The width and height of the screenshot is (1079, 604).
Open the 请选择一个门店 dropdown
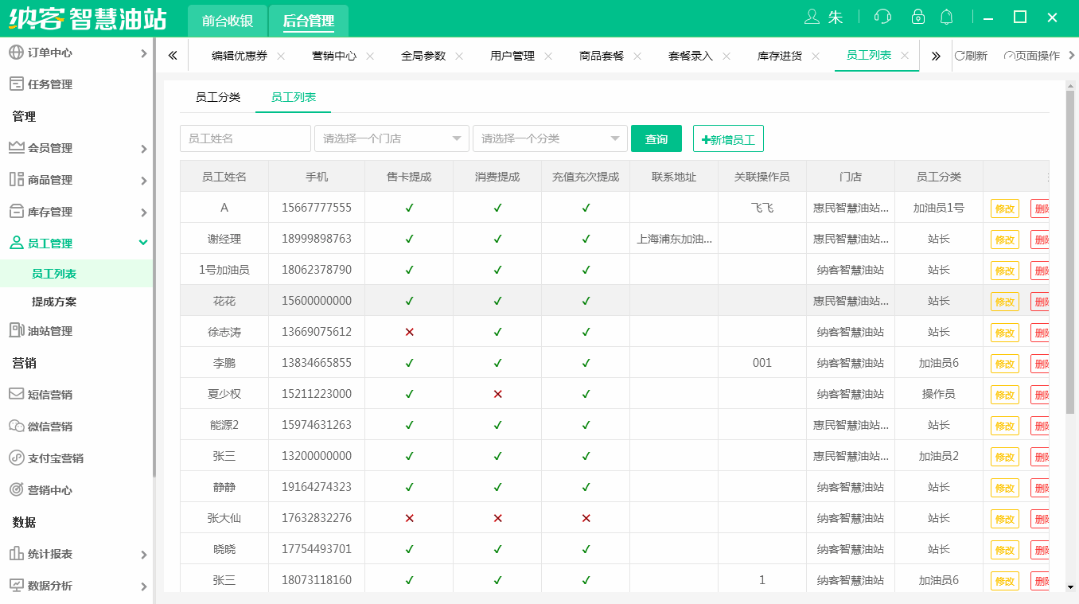(391, 138)
